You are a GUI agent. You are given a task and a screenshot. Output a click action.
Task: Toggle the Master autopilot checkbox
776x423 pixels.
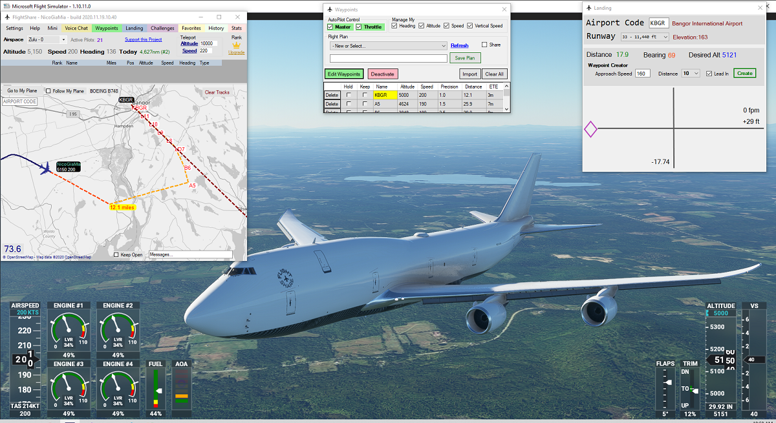coord(330,26)
